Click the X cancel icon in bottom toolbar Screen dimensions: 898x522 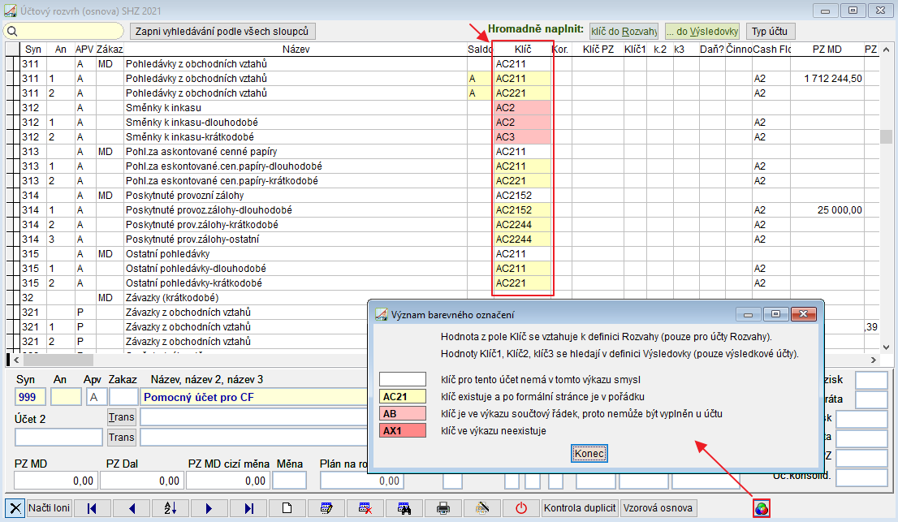pyautogui.click(x=15, y=508)
